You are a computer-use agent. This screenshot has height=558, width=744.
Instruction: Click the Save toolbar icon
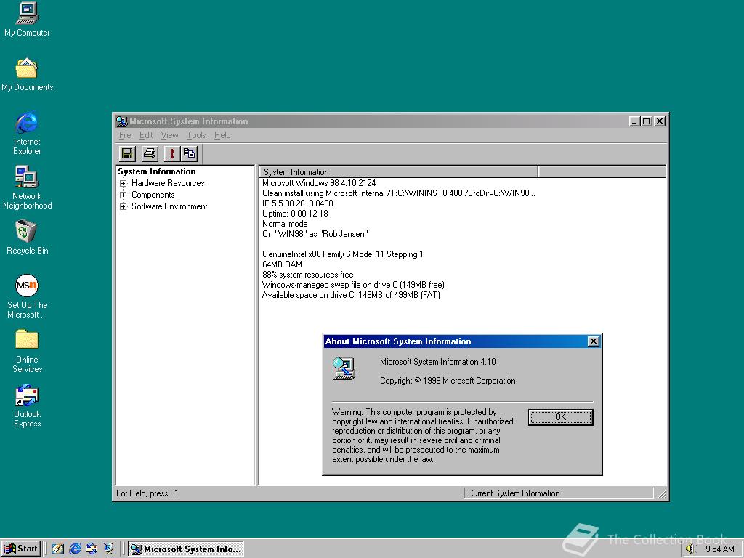tap(126, 153)
